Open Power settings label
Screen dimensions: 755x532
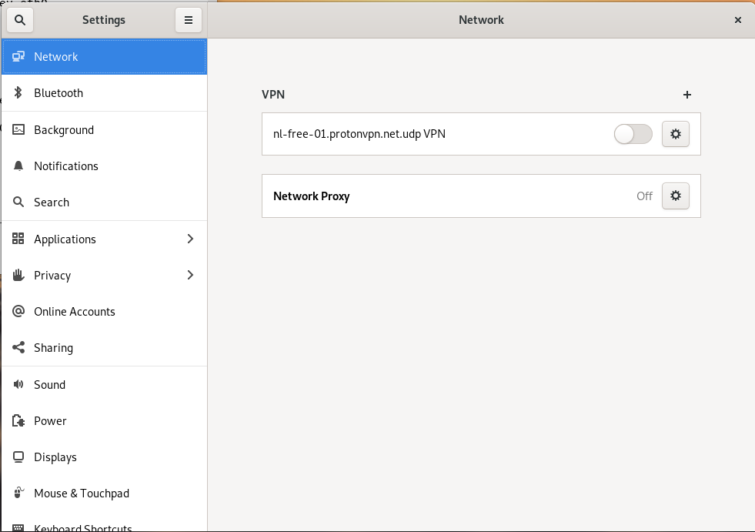tap(50, 421)
